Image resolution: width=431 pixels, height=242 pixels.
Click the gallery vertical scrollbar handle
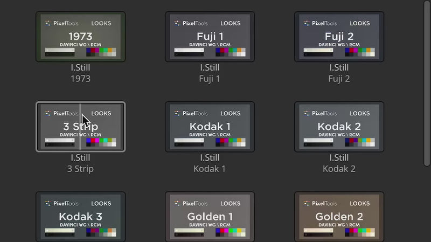coord(427,83)
